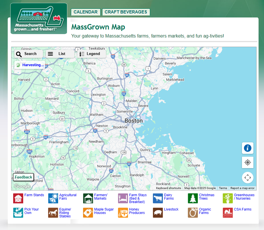Click the Farmers' Markets icon
Viewport: 264px width, 230px height.
(88, 198)
